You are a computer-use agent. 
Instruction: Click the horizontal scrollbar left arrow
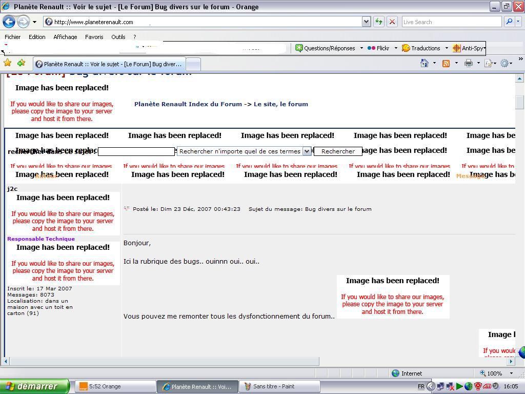(x=6, y=361)
